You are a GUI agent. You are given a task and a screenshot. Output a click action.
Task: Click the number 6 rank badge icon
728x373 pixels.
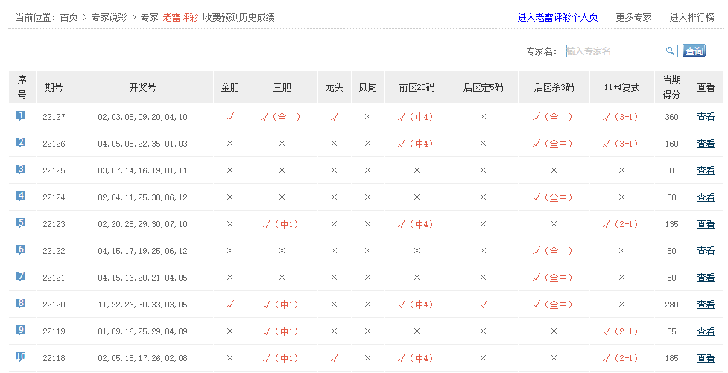(21, 250)
